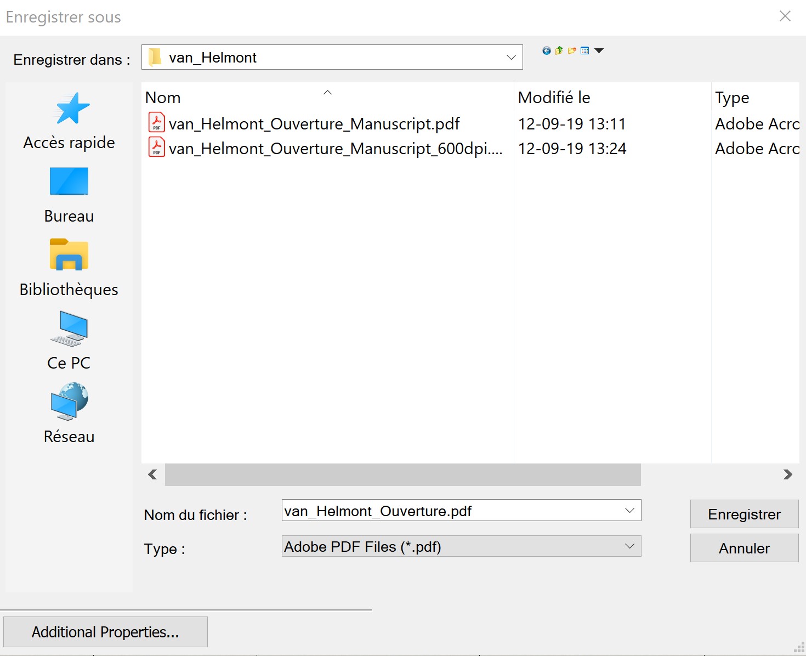Go up one folder level
Screen dimensions: 806x656
coord(559,51)
